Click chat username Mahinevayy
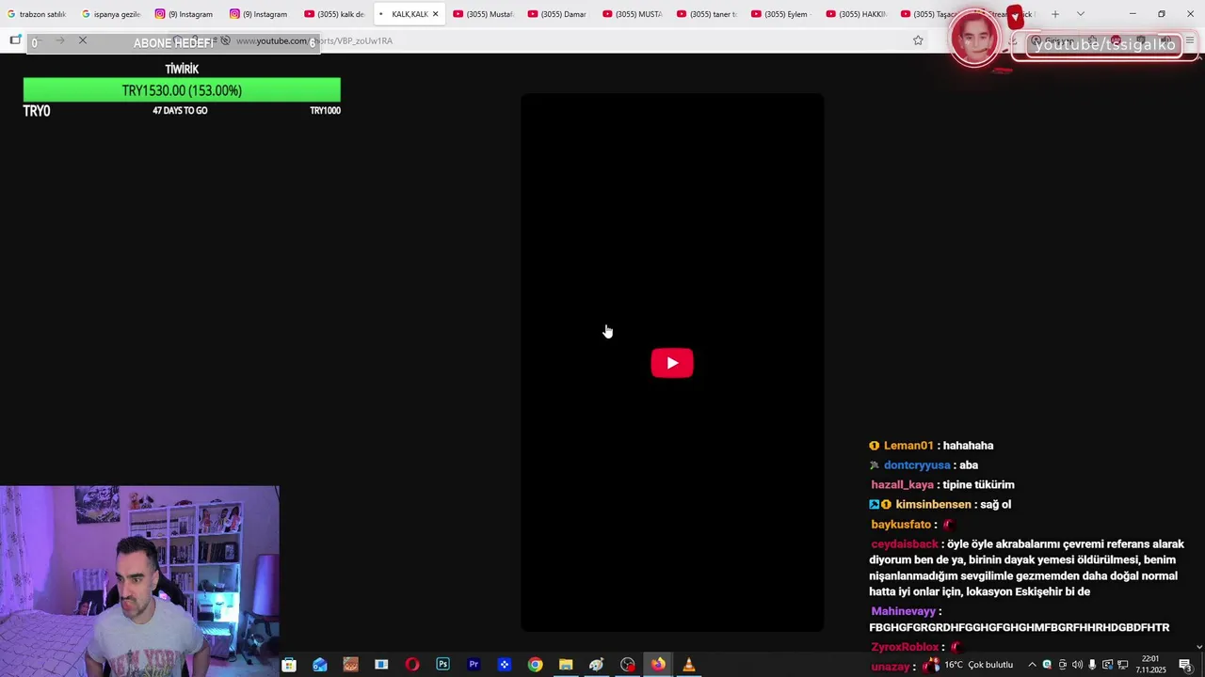The height and width of the screenshot is (677, 1205). 904,611
